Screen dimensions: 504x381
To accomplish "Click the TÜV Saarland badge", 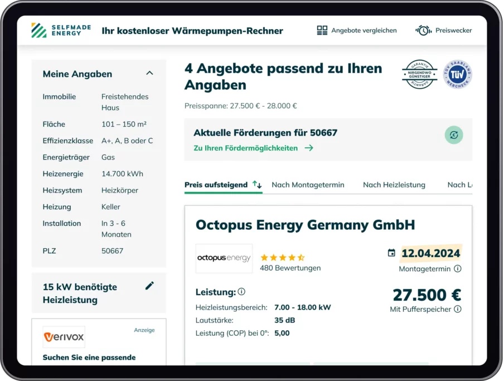I will coord(458,75).
